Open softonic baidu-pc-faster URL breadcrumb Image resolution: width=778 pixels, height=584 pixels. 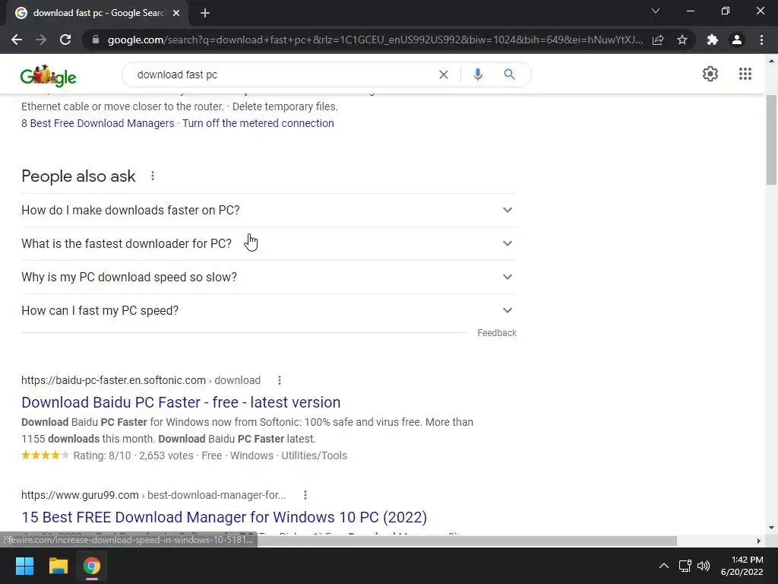(141, 380)
